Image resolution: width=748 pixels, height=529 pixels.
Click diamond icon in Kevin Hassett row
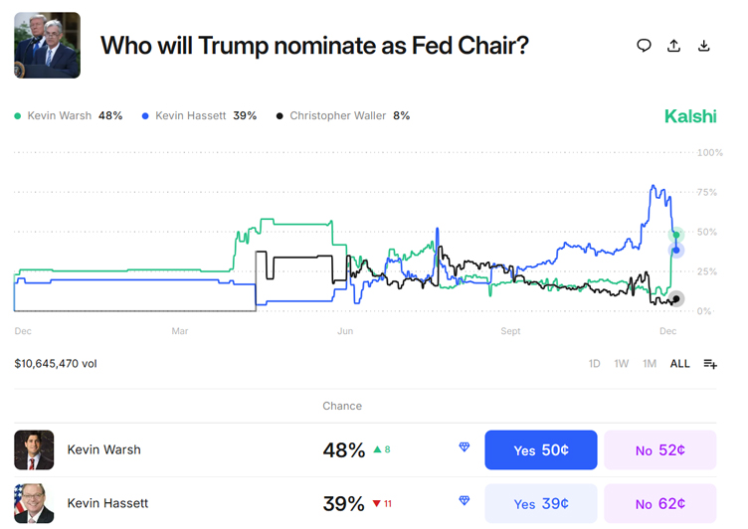465,501
